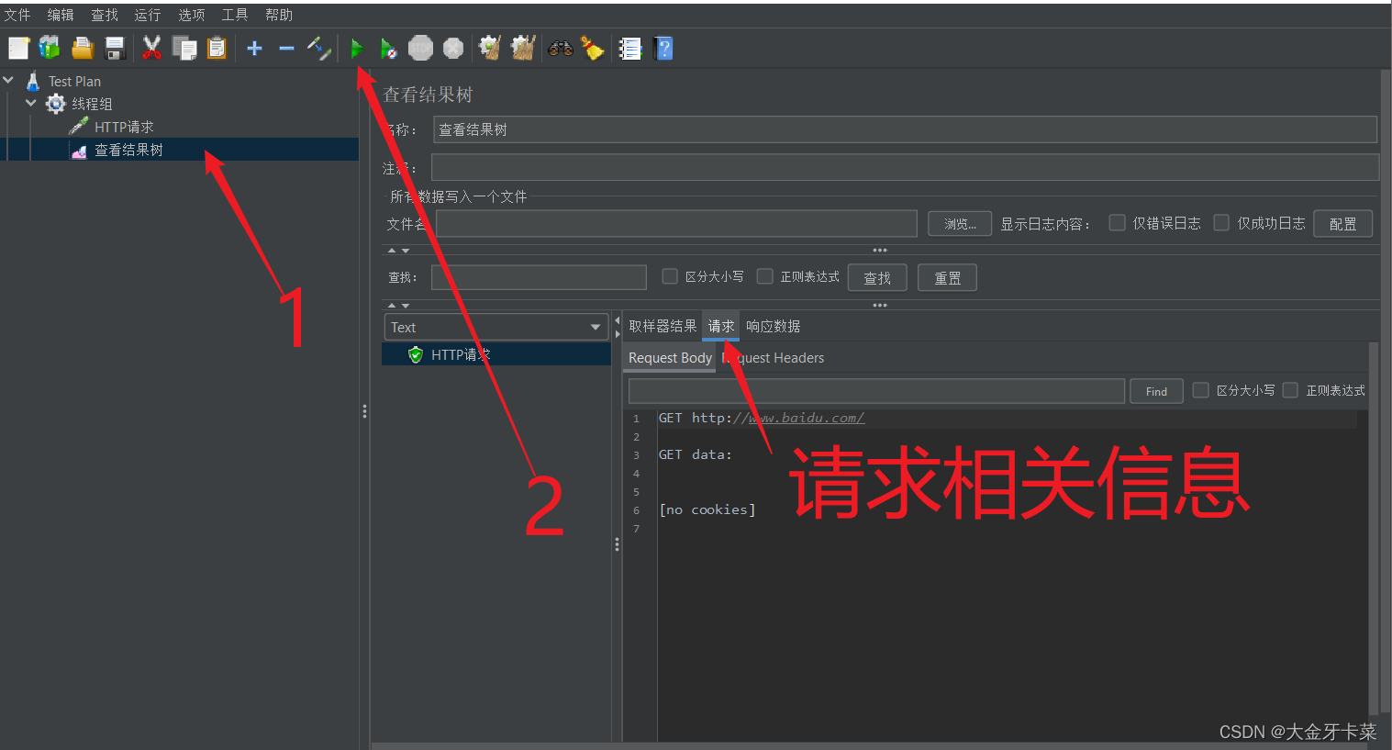Open the 工具 menu

235,15
